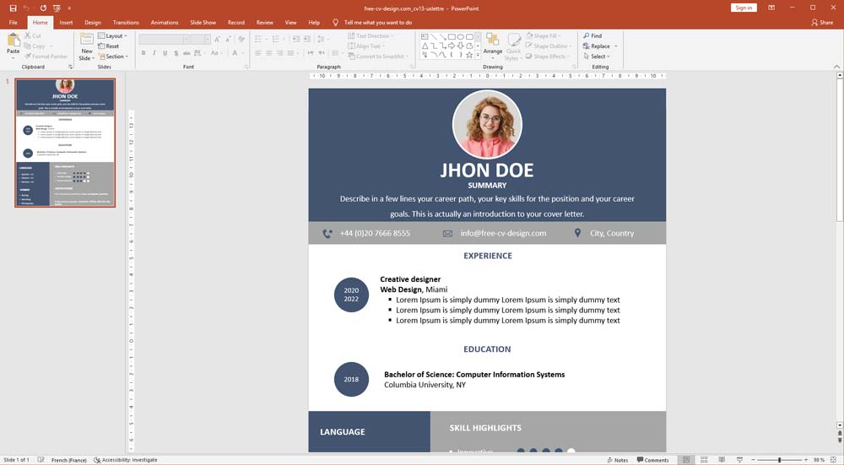Viewport: 844px width, 465px height.
Task: Open Text Direction dropdown
Action: [x=371, y=35]
